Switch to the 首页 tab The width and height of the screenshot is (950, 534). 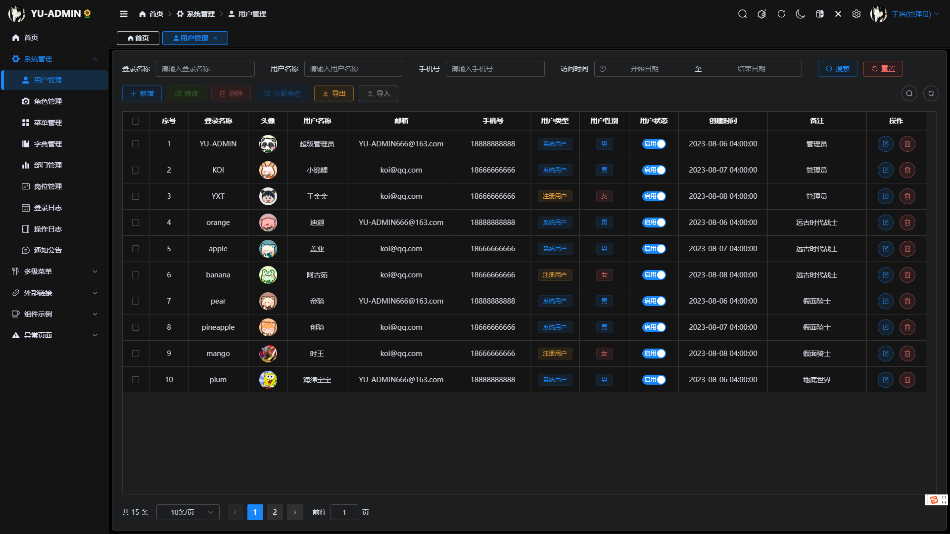pyautogui.click(x=138, y=38)
